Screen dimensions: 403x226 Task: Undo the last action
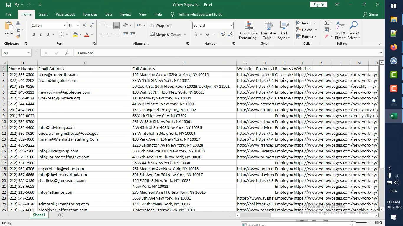click(17, 5)
